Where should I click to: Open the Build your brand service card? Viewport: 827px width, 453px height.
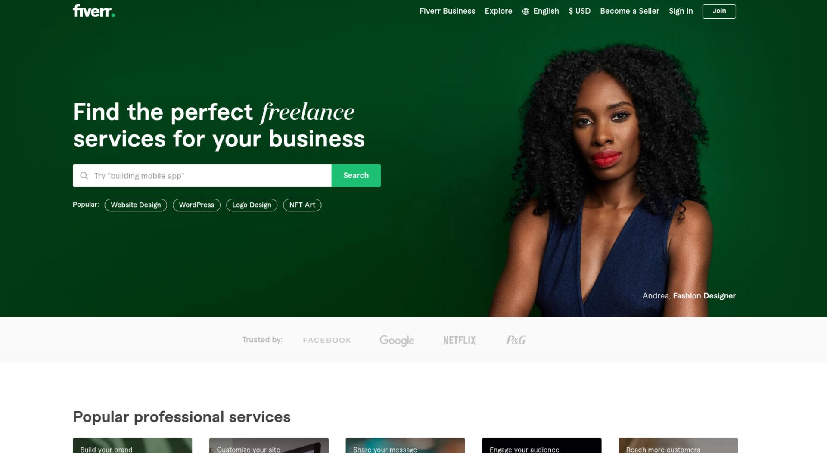point(132,446)
